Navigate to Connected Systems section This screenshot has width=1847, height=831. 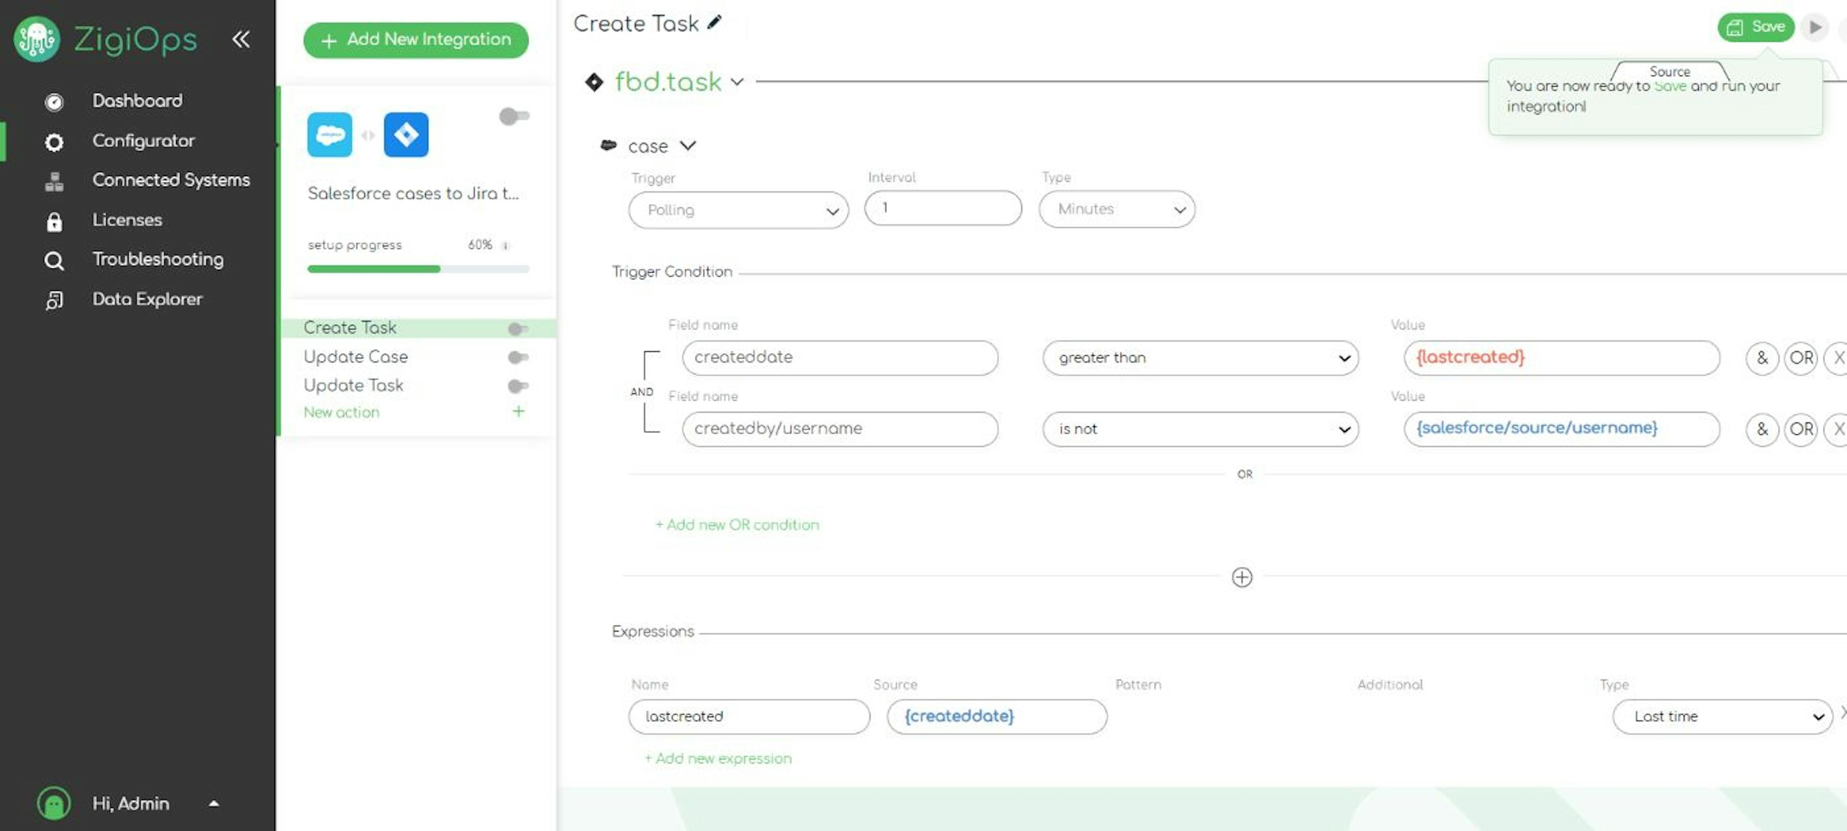pos(170,179)
